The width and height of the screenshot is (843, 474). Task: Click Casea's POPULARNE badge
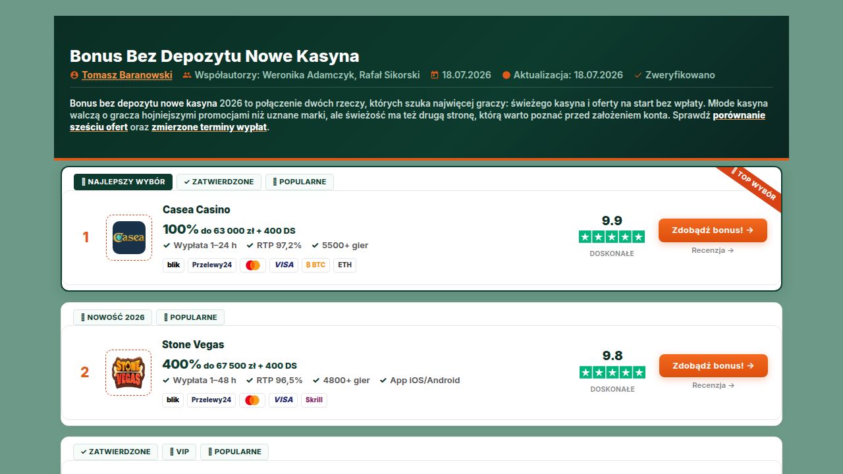click(300, 182)
